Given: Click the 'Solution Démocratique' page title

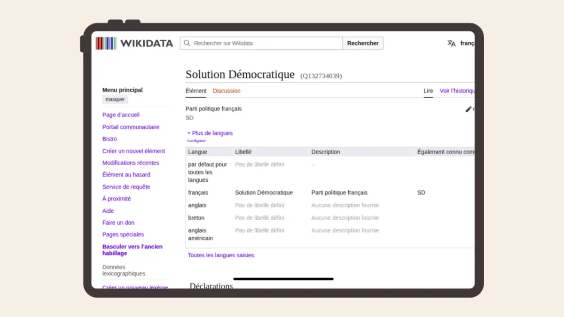Looking at the screenshot, I should point(240,74).
